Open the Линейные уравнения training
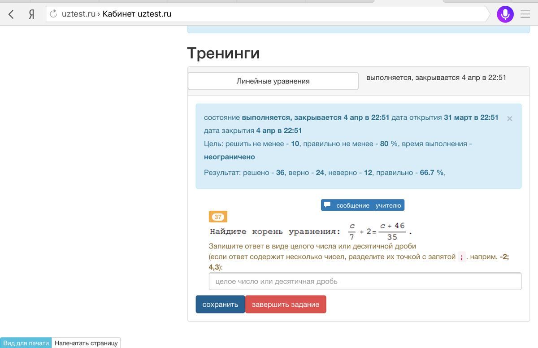The height and width of the screenshot is (348, 538). coord(273,81)
